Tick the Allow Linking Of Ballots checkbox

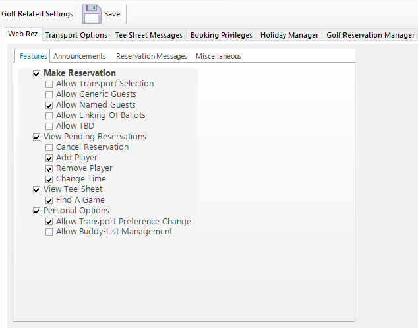[49, 115]
